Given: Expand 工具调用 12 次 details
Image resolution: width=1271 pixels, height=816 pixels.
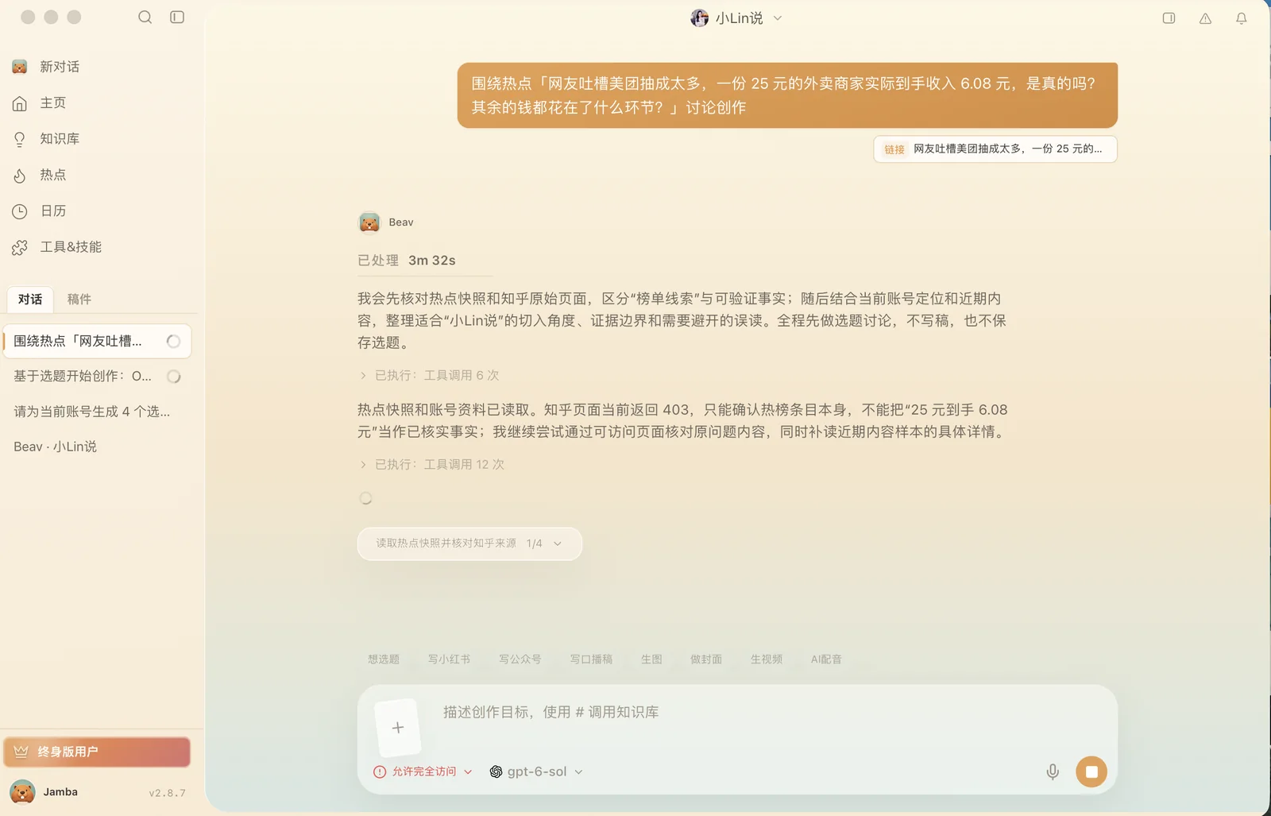Looking at the screenshot, I should tap(431, 464).
